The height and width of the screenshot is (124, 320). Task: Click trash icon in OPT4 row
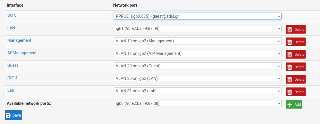[290, 79]
